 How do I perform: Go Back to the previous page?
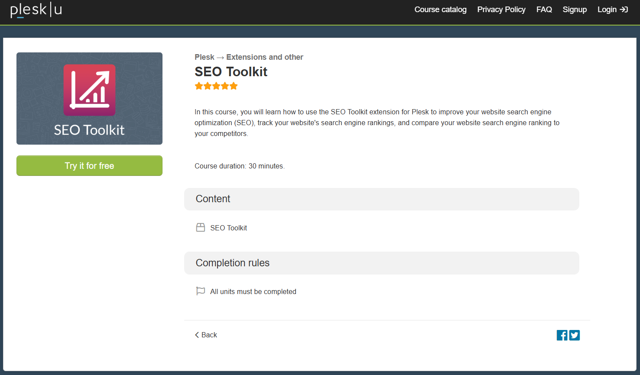(x=206, y=335)
